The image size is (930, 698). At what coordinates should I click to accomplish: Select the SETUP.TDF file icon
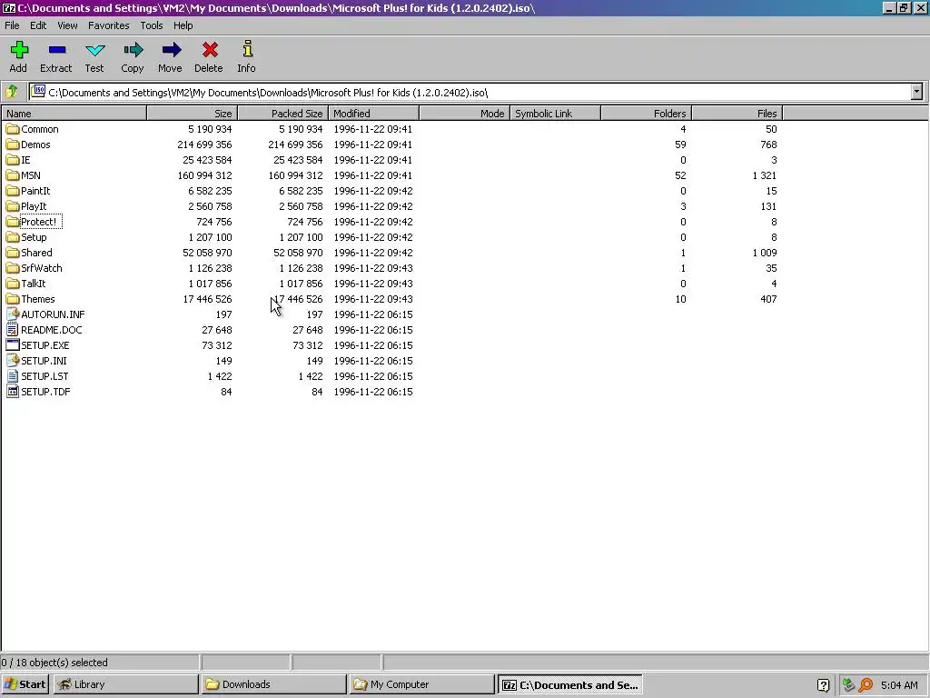13,391
